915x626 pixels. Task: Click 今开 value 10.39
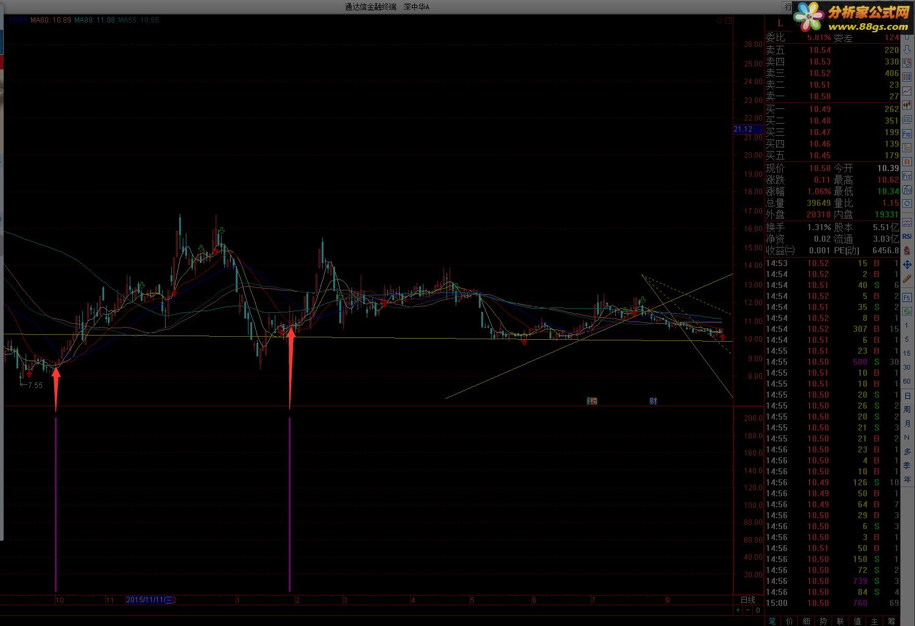(888, 168)
